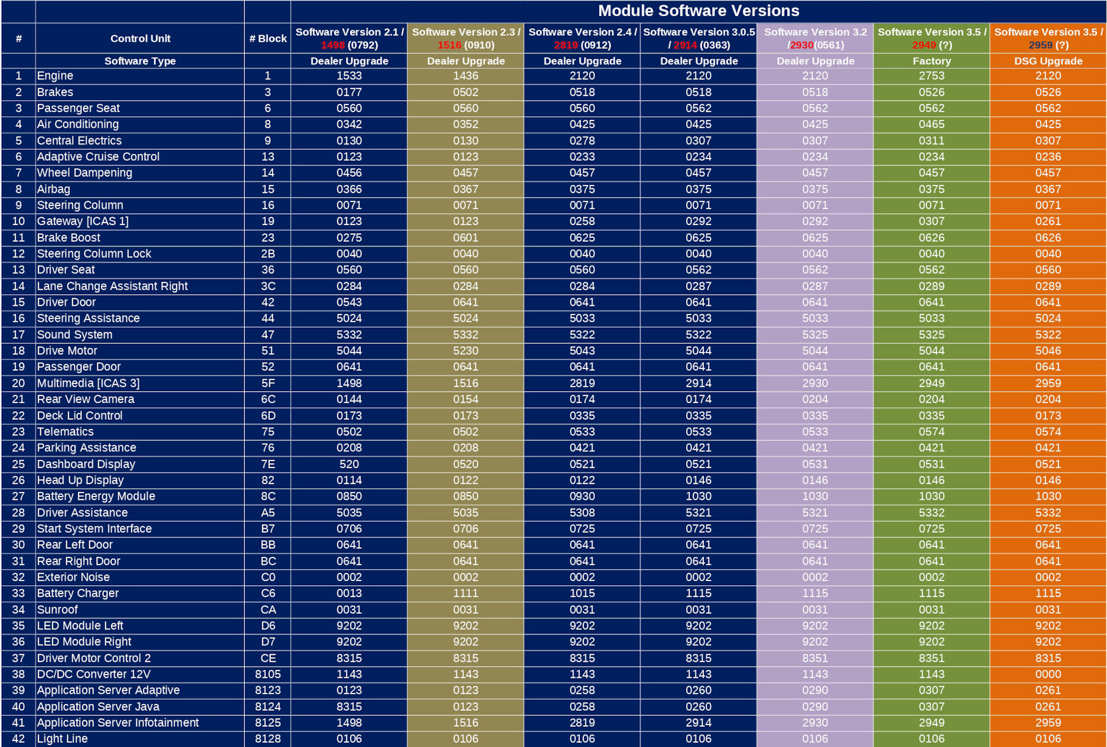Click the # Block column header

(x=268, y=39)
